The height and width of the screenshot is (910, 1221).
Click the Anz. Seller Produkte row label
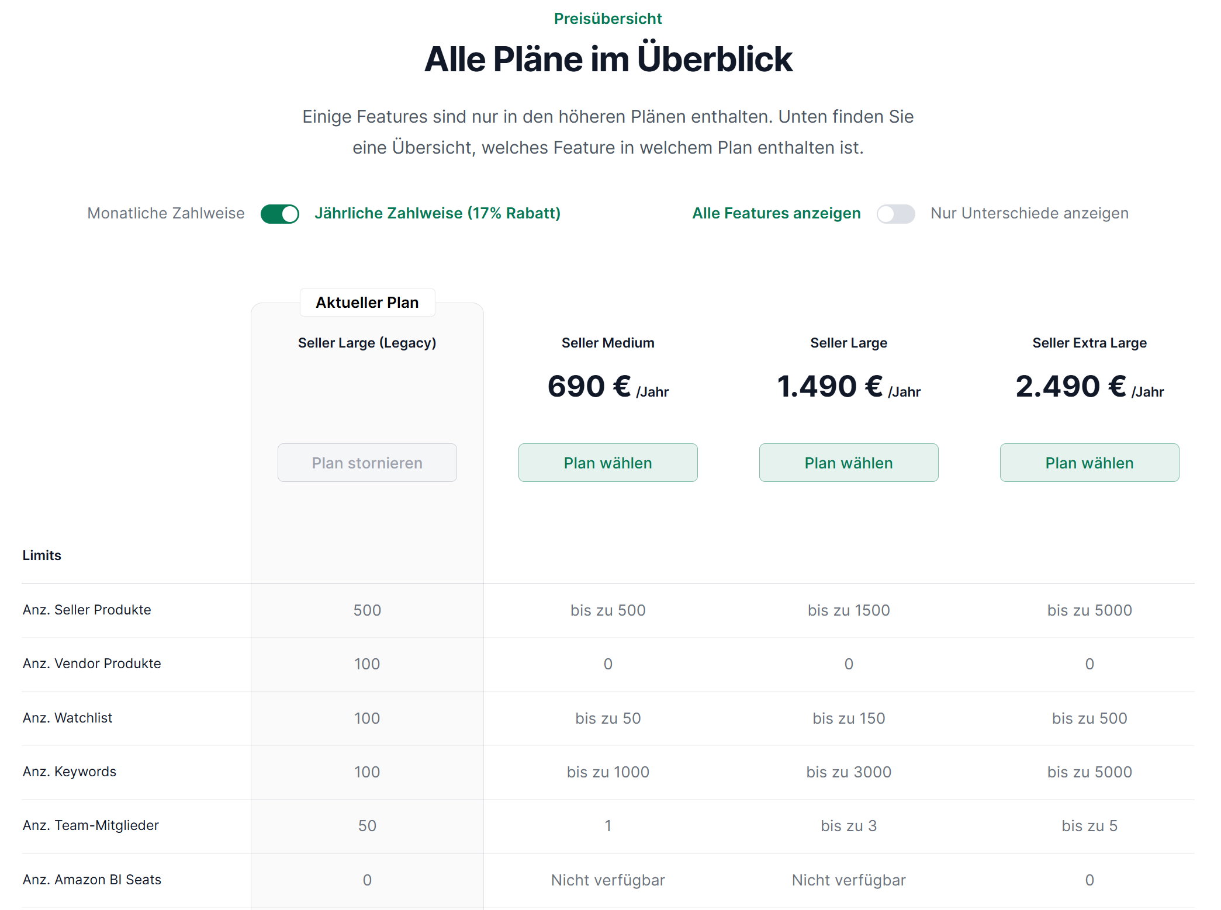coord(87,610)
